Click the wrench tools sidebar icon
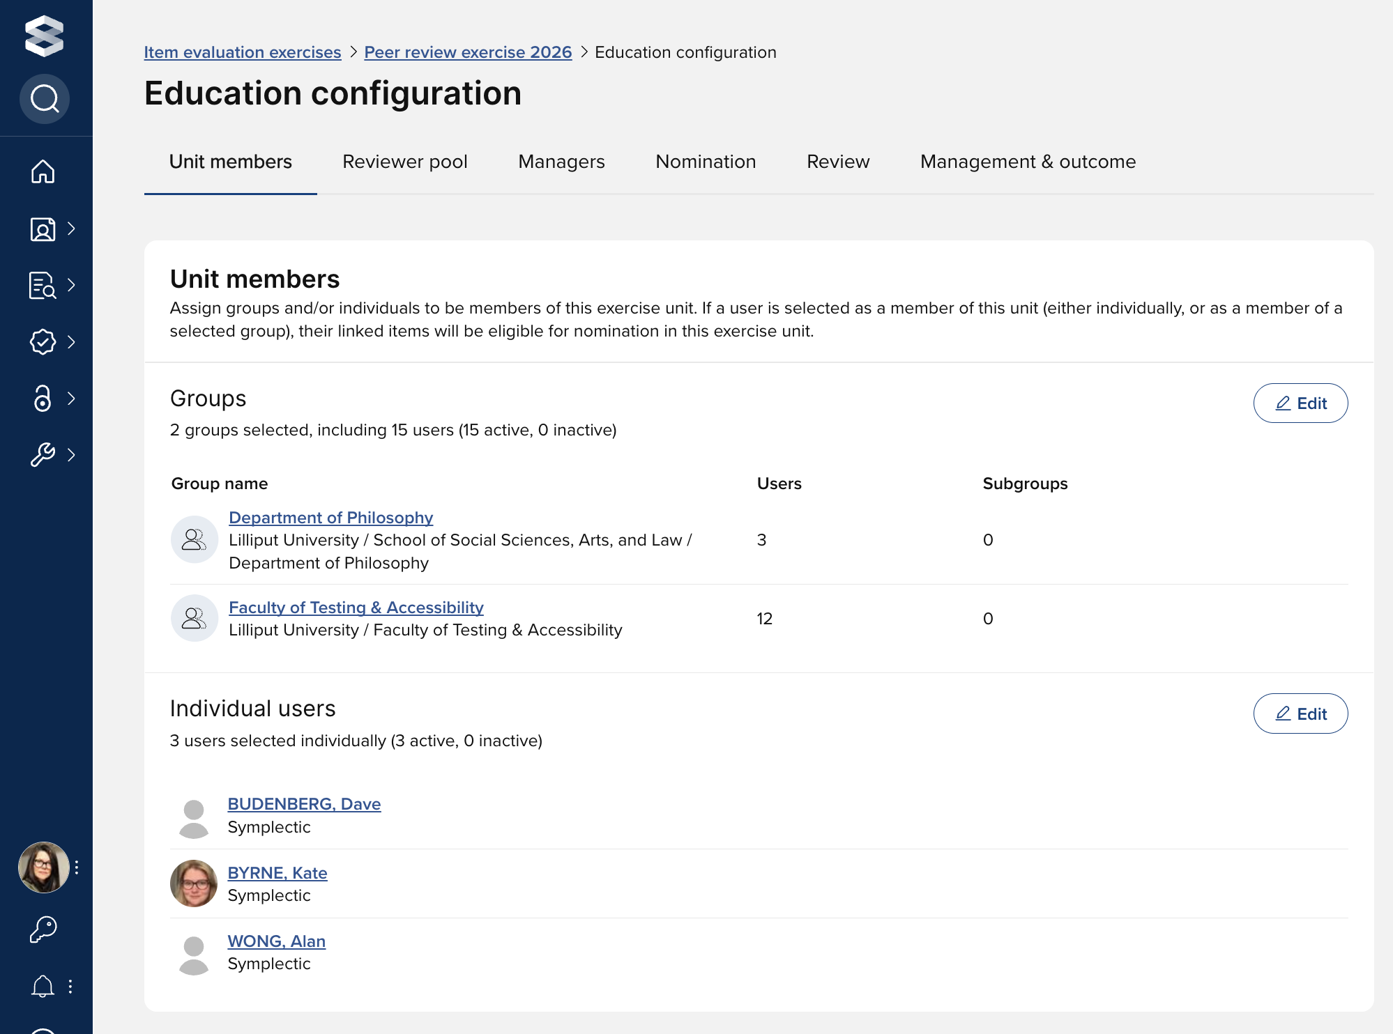 tap(43, 455)
